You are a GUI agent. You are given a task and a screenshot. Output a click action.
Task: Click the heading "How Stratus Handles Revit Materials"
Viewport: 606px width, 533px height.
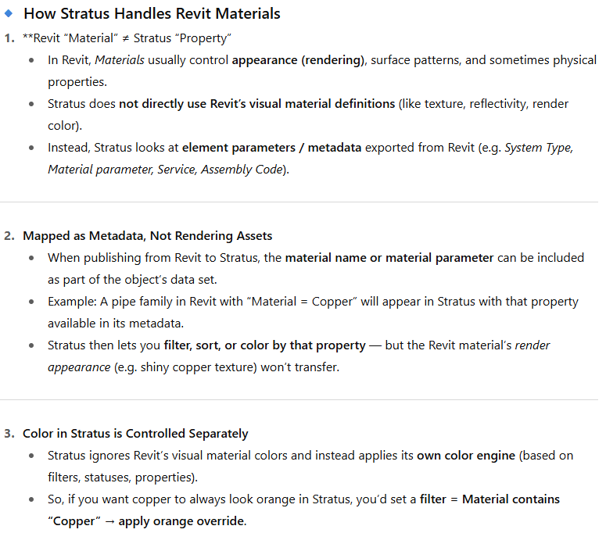152,14
